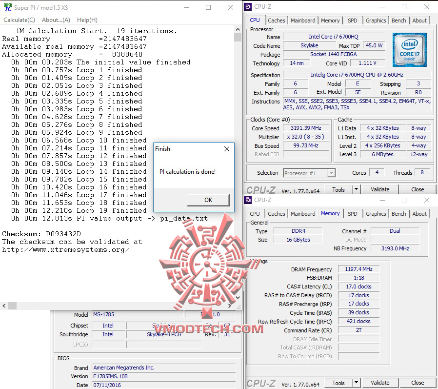Switch to About tab in top CPU-Z window
Screen dimensions: 438x389
click(x=419, y=20)
